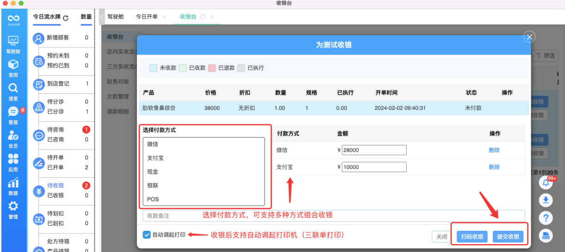Viewport: 565px width, 252px height.
Task: Open the 搜索 magnifier icon
Action: tap(13, 88)
